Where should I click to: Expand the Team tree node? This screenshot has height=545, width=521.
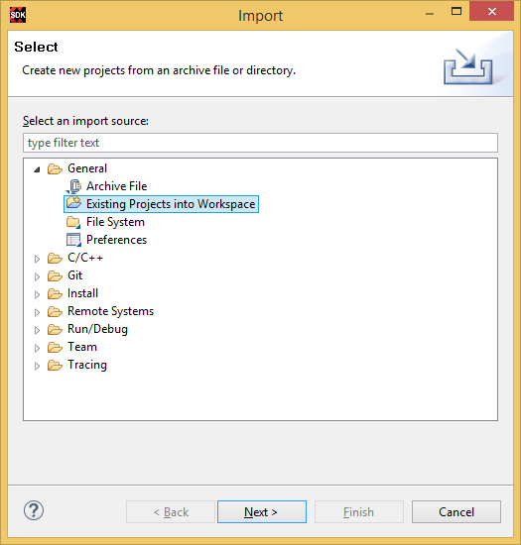pyautogui.click(x=37, y=348)
